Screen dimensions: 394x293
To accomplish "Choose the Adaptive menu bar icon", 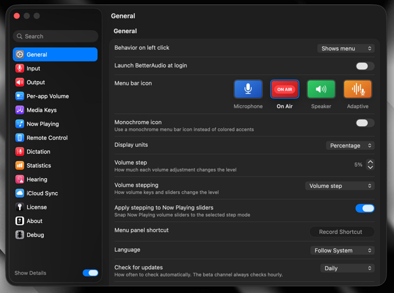I will 358,89.
